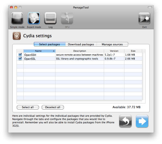Select the OpenSSL row description

77,59
